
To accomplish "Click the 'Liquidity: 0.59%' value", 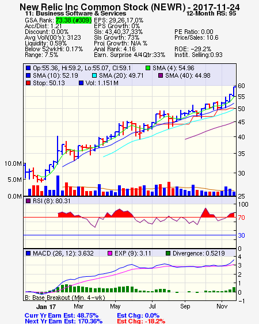I will (45, 43).
